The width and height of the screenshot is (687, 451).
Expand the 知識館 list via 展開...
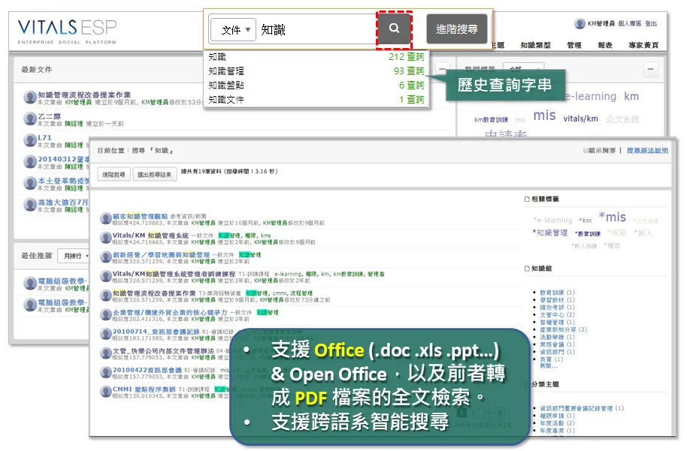[x=548, y=365]
